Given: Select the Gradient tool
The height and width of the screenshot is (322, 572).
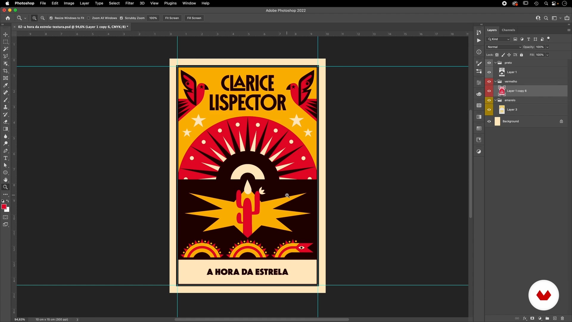Looking at the screenshot, I should (x=5, y=129).
